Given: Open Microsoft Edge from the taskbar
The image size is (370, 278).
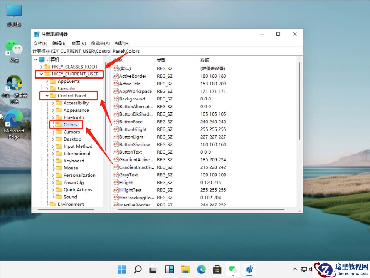Looking at the screenshot, I should point(201,270).
